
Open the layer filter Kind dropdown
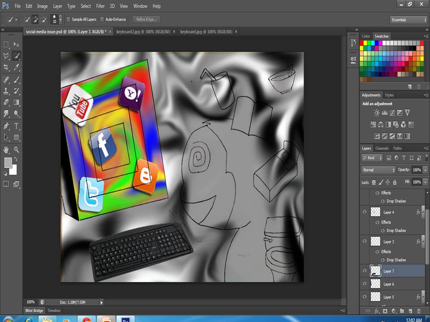[x=372, y=158]
